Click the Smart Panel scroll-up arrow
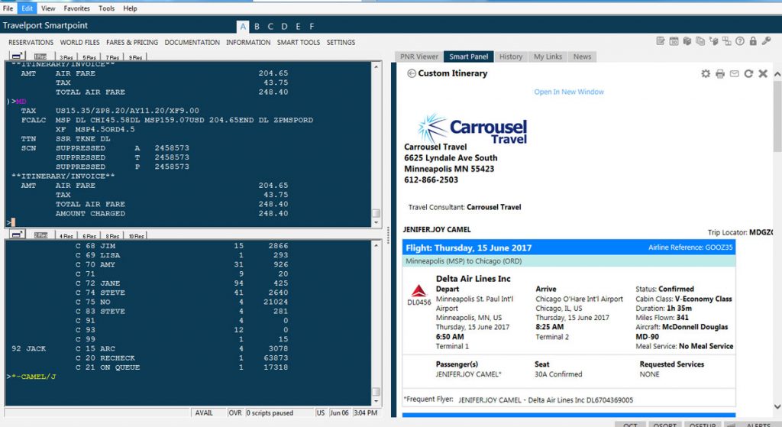 [777, 74]
